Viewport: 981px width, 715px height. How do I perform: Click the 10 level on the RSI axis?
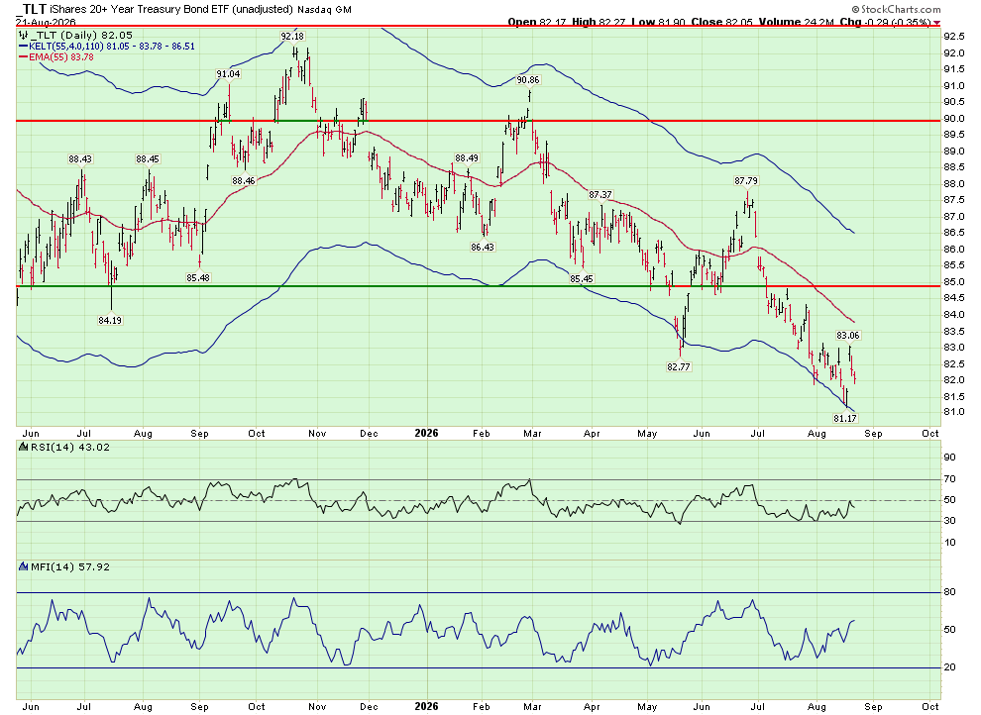point(949,543)
